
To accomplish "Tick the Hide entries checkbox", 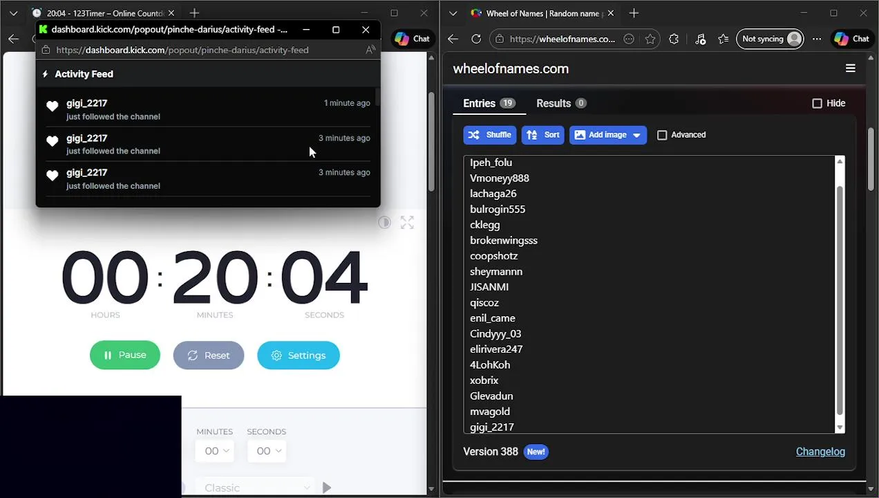I will pyautogui.click(x=817, y=103).
